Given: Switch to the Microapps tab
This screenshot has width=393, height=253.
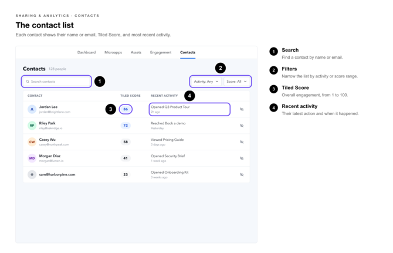Looking at the screenshot, I should point(113,52).
